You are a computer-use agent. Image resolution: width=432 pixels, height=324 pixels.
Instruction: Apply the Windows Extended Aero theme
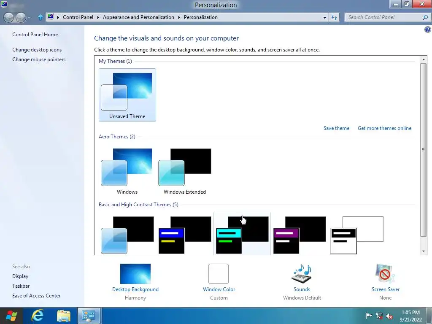click(x=185, y=170)
